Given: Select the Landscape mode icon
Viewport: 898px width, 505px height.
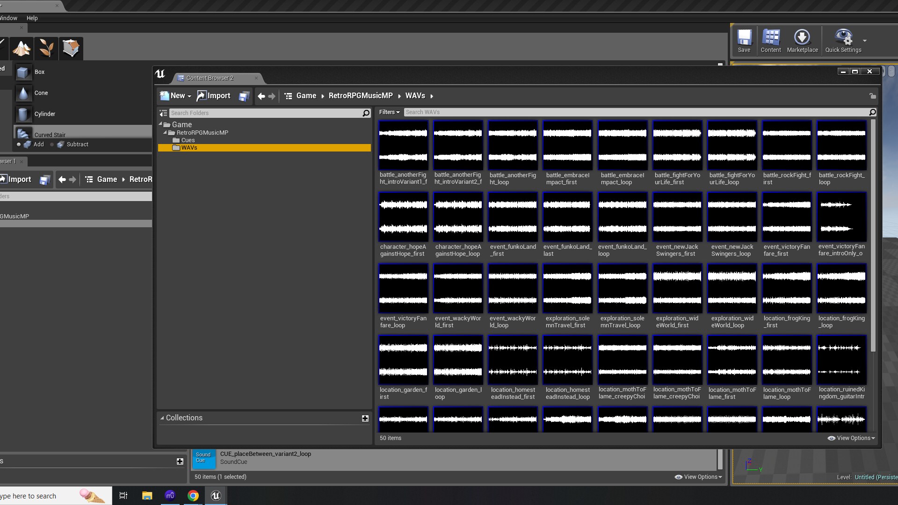Looking at the screenshot, I should click(22, 48).
